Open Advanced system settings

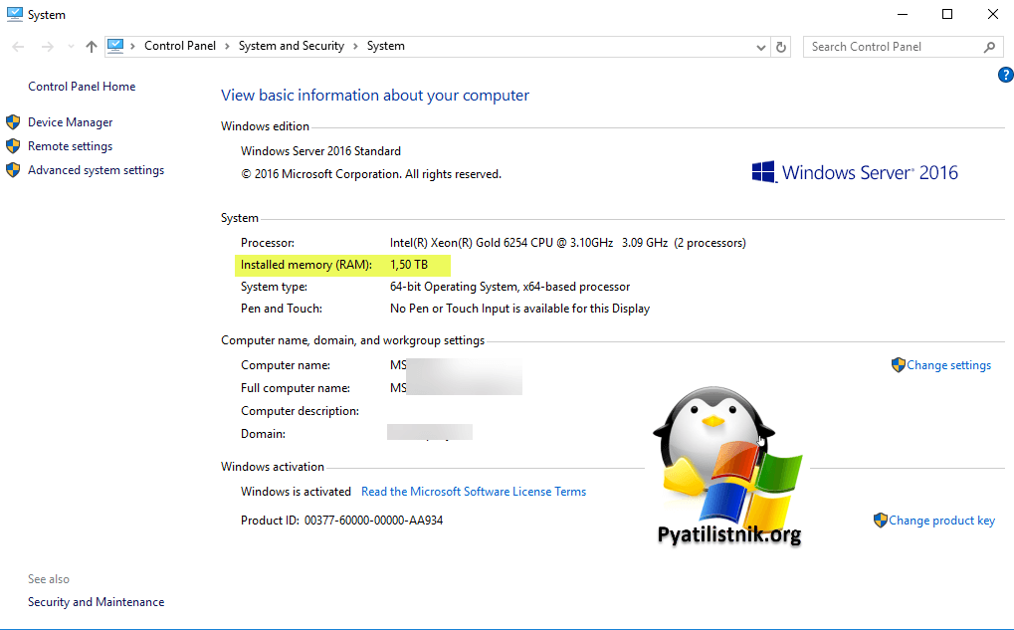pyautogui.click(x=96, y=170)
